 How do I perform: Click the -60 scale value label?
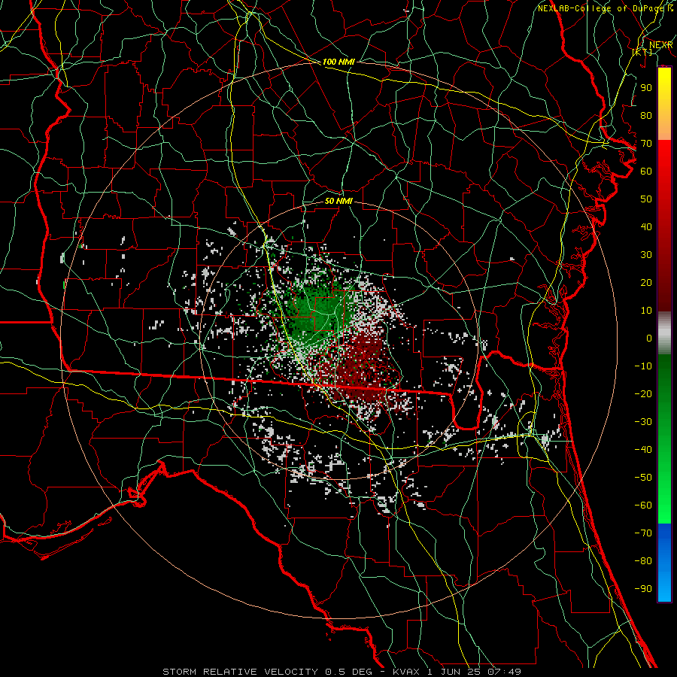[643, 505]
